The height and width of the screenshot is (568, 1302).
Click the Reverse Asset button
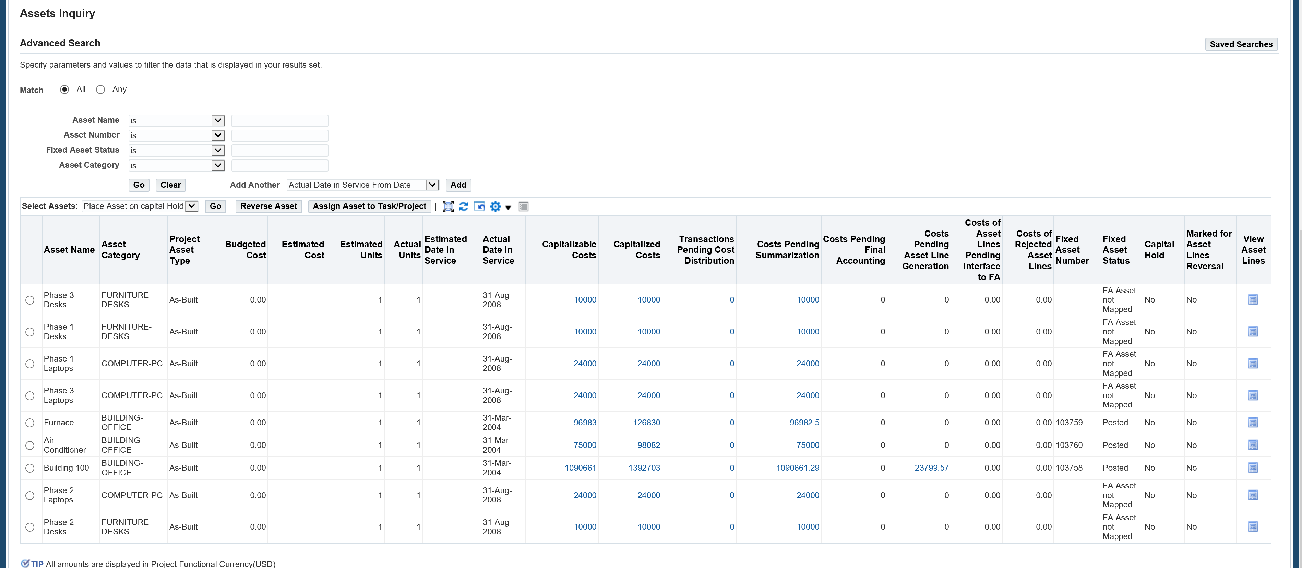click(x=269, y=206)
